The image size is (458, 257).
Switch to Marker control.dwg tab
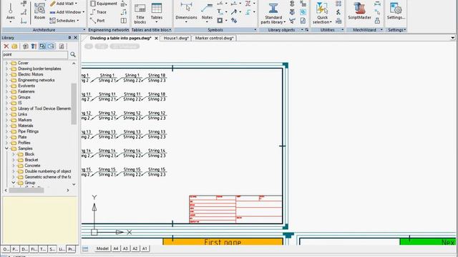coord(214,38)
